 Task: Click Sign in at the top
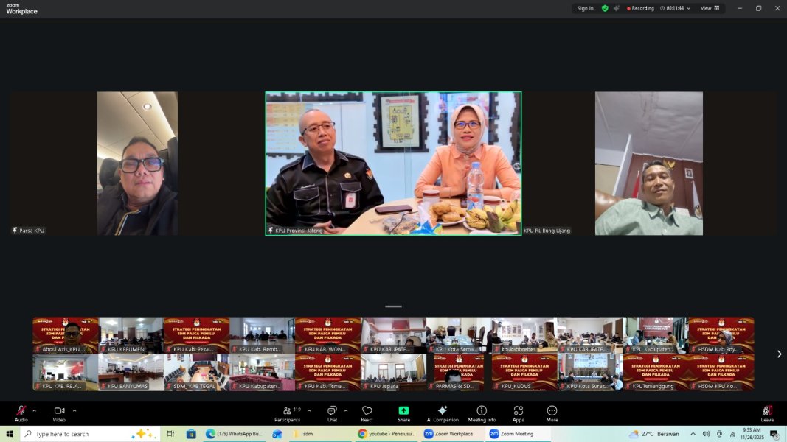[586, 8]
